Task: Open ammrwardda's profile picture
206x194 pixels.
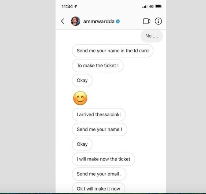Action: 75,21
